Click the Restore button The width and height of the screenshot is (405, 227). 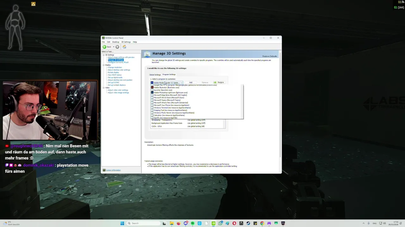[x=219, y=82]
